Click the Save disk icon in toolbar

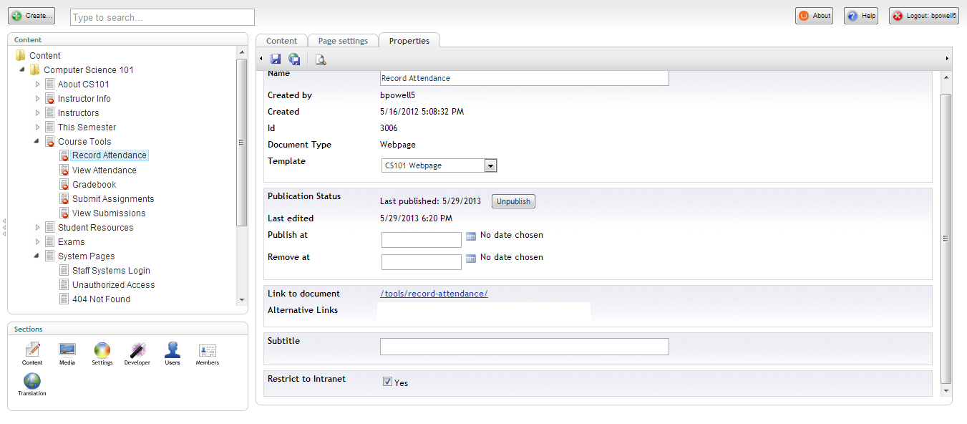coord(276,59)
